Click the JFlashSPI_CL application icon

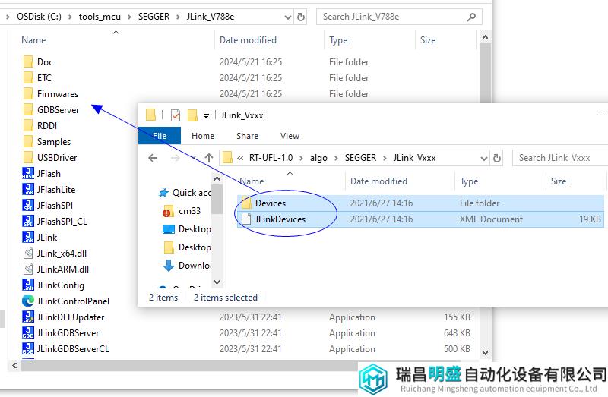[x=28, y=221]
